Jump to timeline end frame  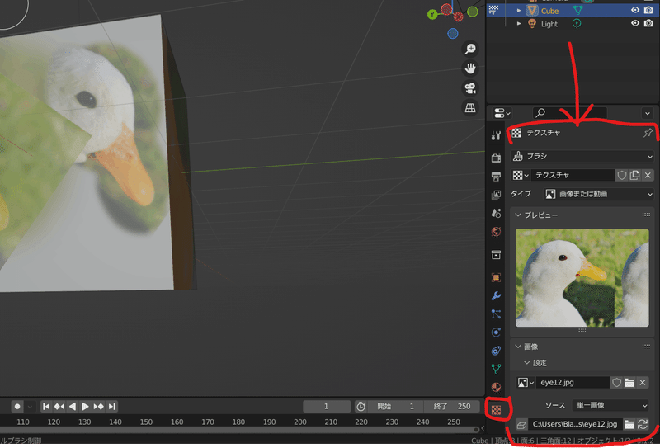(x=111, y=406)
